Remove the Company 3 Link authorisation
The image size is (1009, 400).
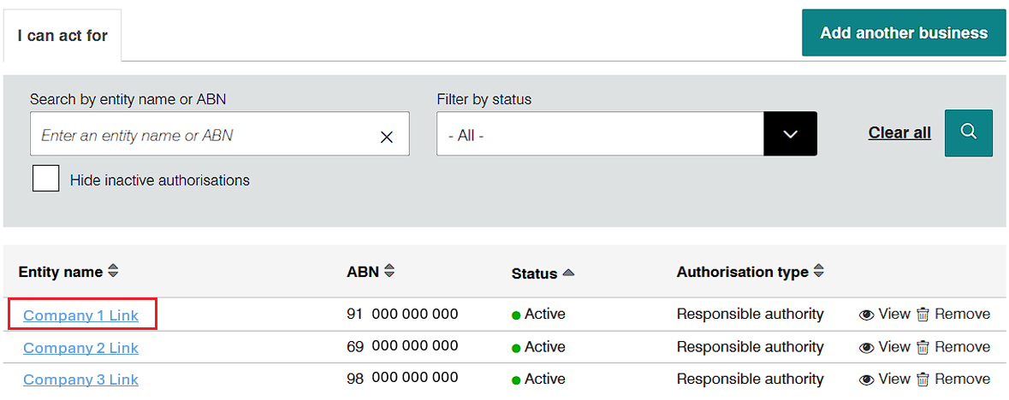(953, 379)
